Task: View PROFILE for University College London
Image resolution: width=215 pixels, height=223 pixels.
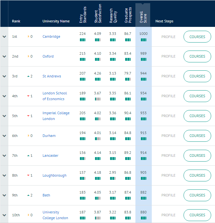Action: [168, 215]
